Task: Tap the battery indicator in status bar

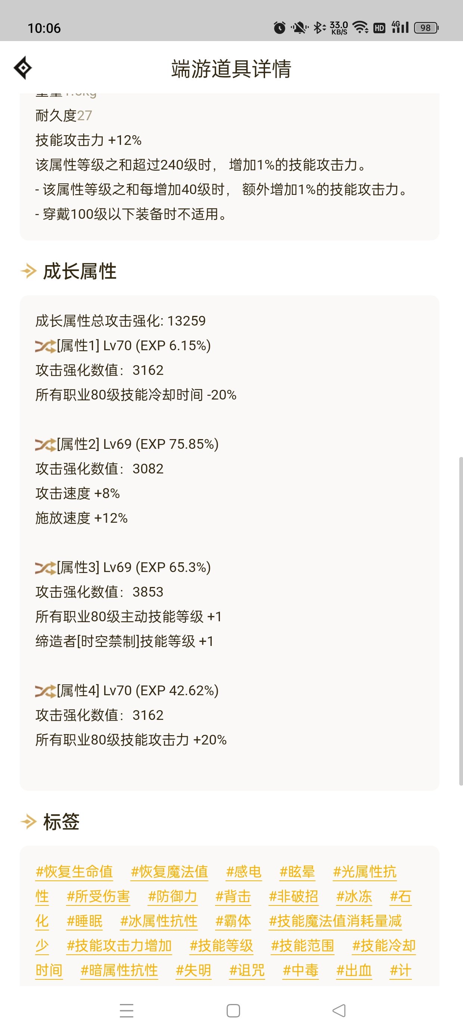Action: pyautogui.click(x=426, y=28)
